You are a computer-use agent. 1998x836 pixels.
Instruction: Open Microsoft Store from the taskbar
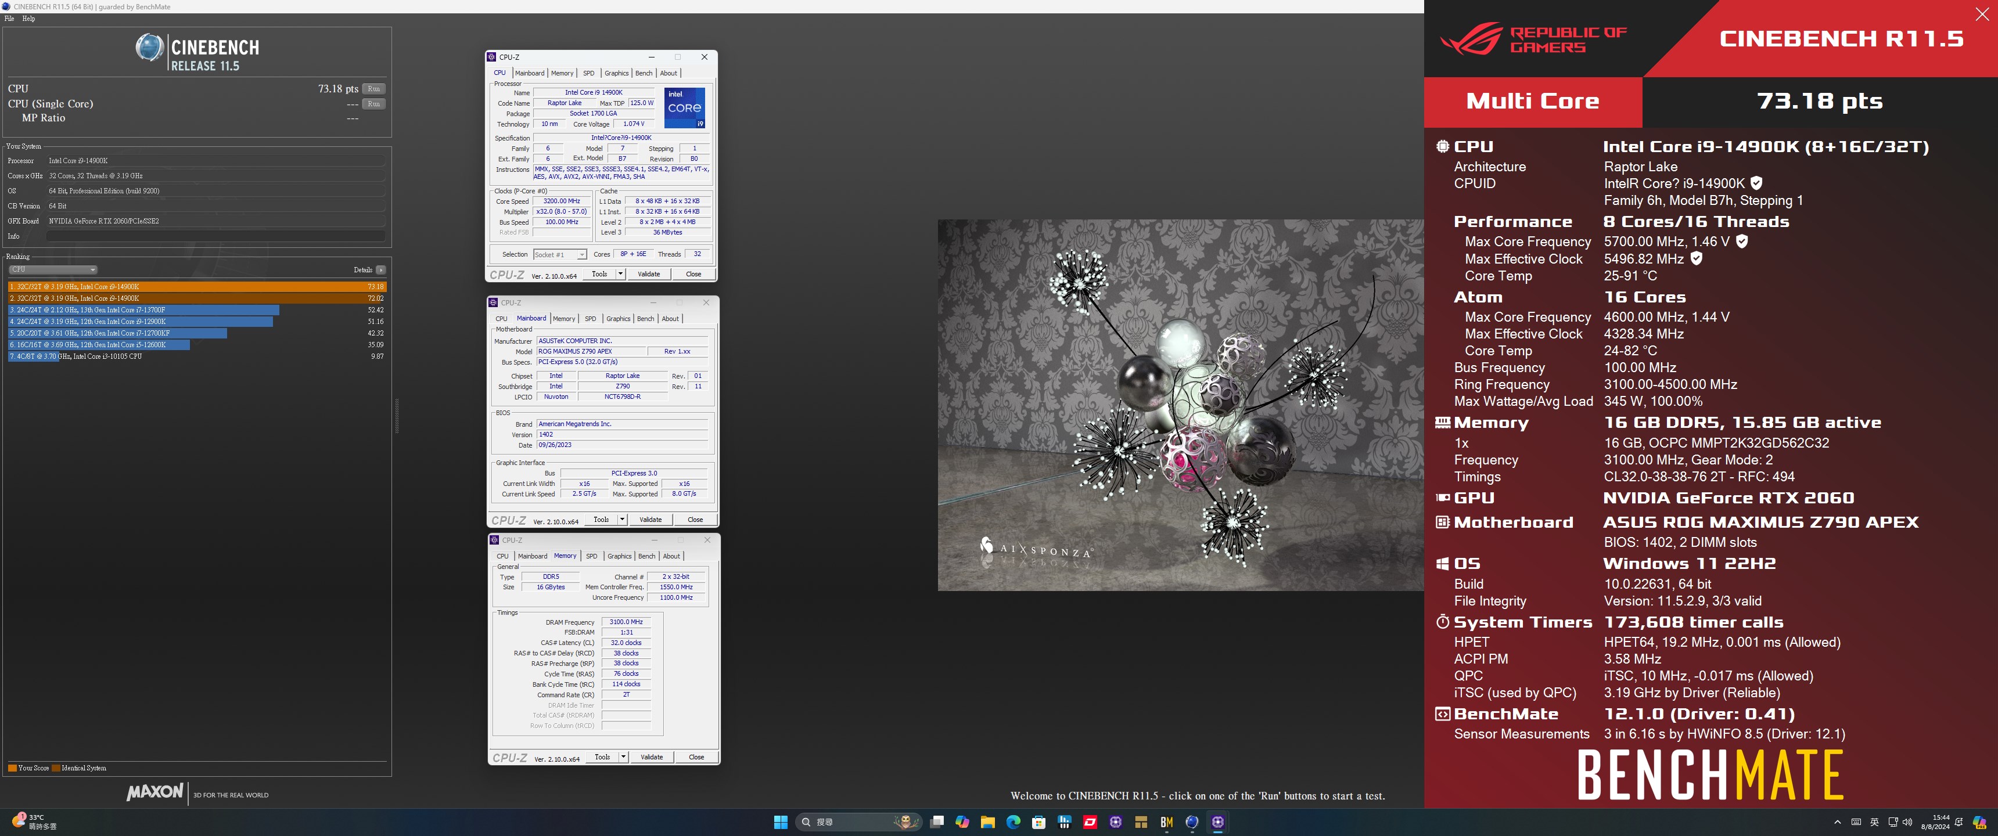pos(1038,822)
